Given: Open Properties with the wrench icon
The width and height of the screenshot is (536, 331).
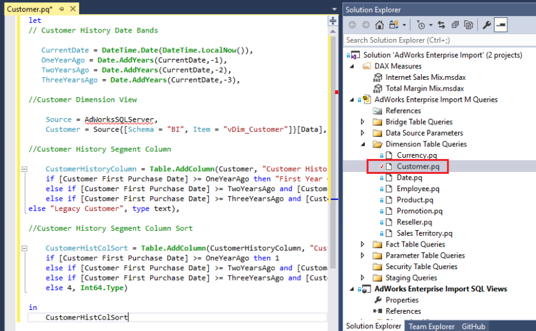Looking at the screenshot, I should tap(486, 25).
